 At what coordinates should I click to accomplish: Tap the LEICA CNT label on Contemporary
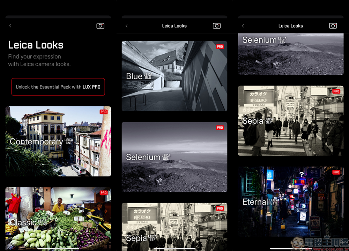click(69, 142)
